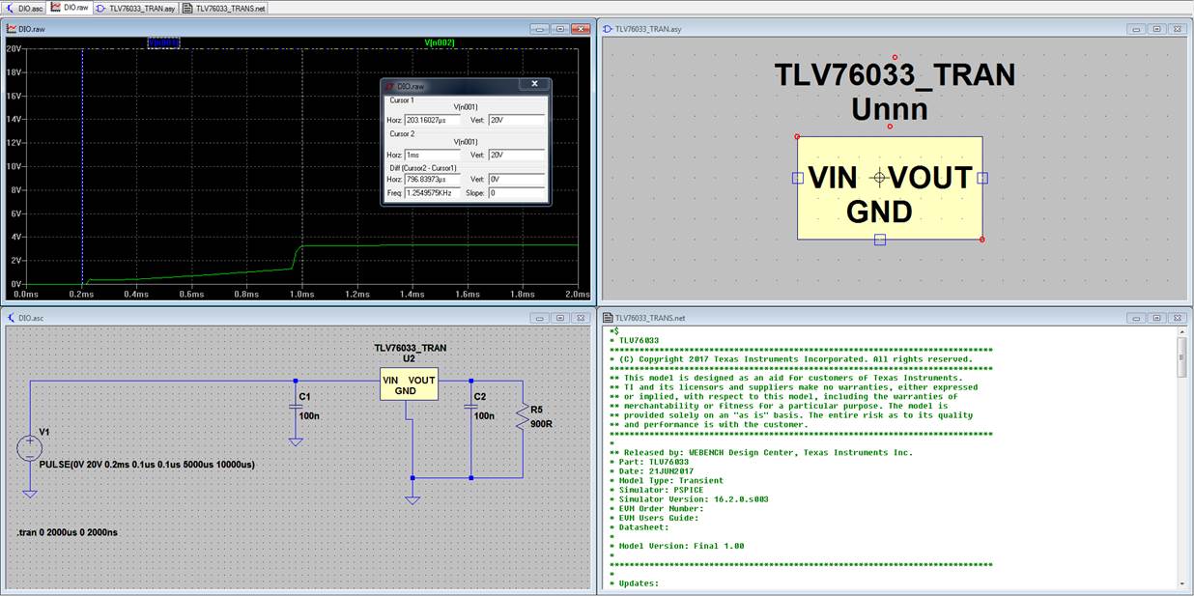Click the symbol origin crosshair marker

[879, 178]
